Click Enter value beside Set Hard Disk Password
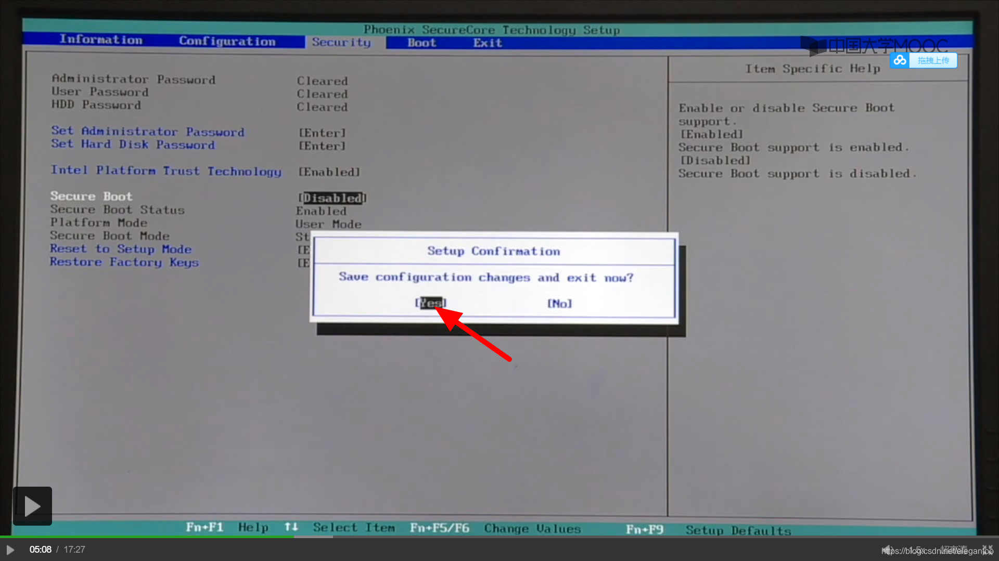The height and width of the screenshot is (561, 999). [322, 146]
